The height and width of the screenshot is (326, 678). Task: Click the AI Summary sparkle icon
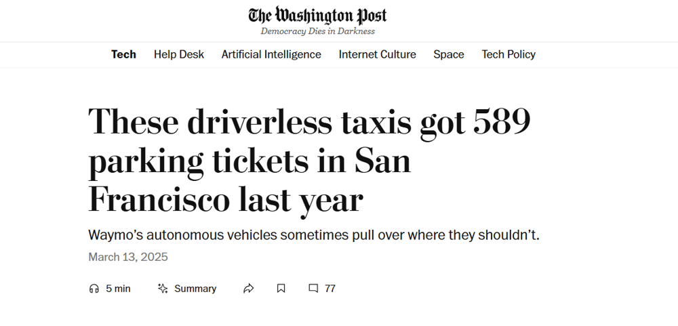(163, 289)
